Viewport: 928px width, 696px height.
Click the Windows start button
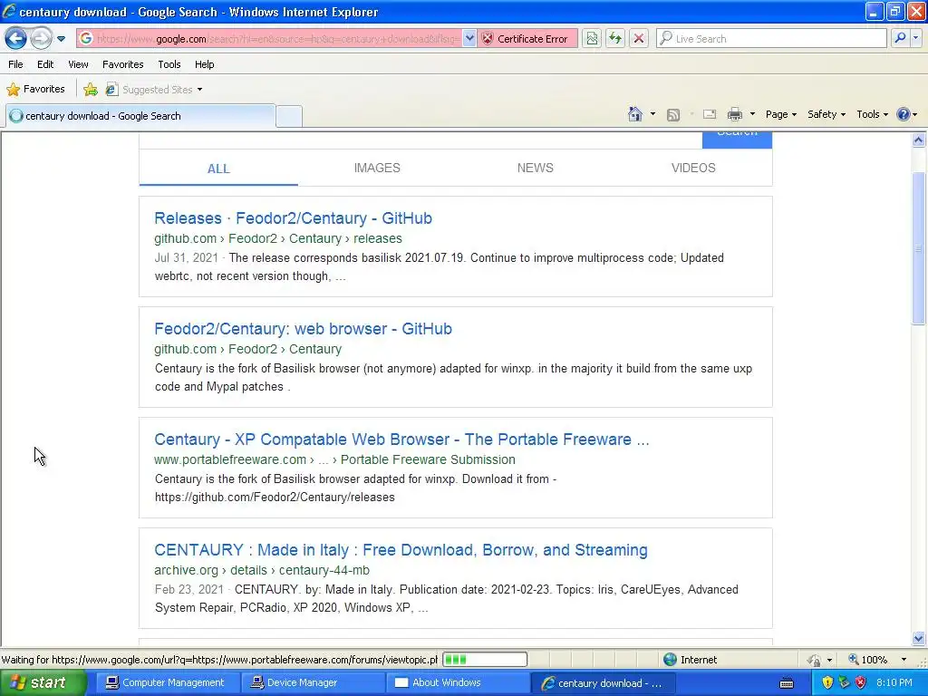(x=43, y=683)
